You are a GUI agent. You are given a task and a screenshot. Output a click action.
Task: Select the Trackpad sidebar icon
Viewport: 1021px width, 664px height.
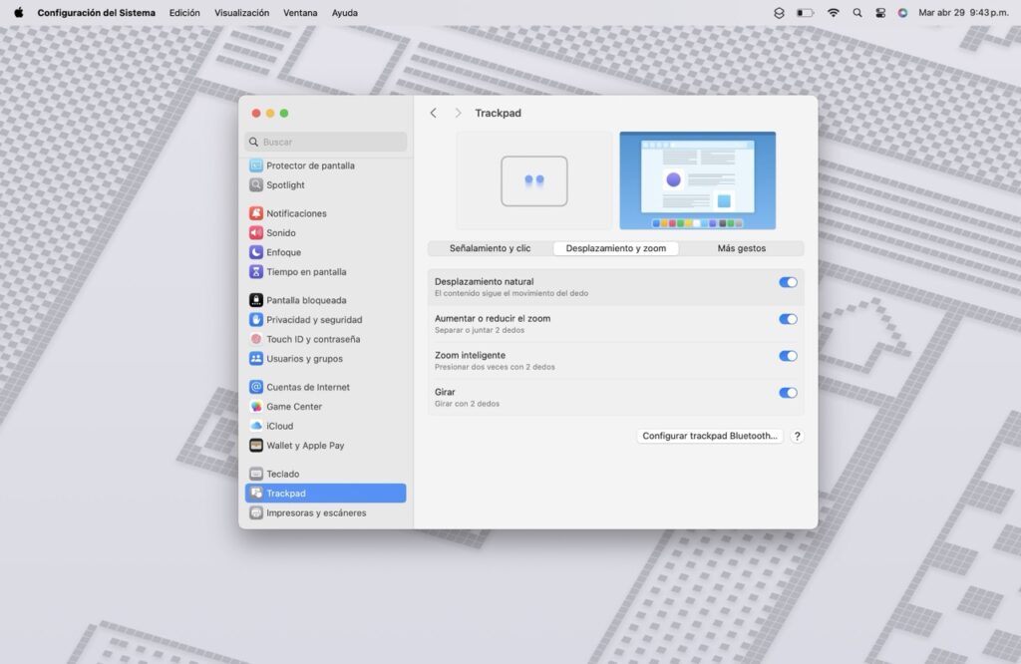[256, 494]
